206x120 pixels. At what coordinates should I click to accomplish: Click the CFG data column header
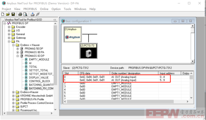94,73
